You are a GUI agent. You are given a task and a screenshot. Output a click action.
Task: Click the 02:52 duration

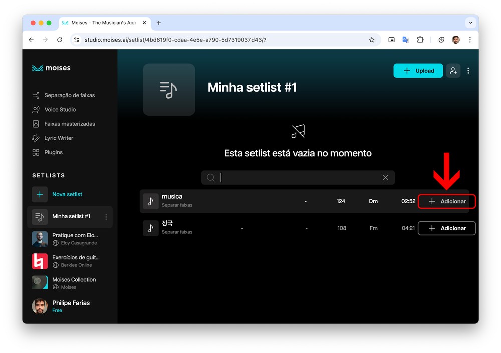[408, 201]
